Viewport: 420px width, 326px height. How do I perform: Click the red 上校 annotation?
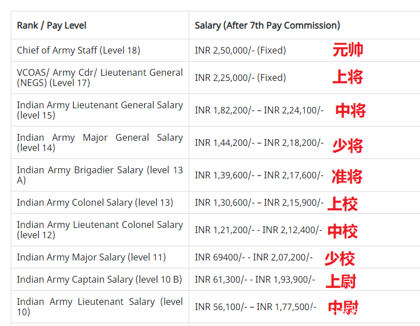(x=342, y=203)
